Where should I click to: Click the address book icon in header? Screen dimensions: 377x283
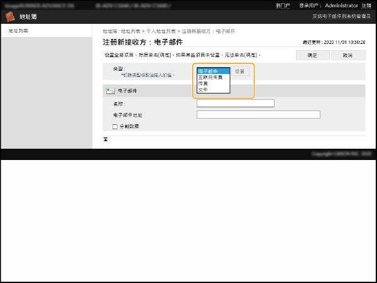pos(9,16)
